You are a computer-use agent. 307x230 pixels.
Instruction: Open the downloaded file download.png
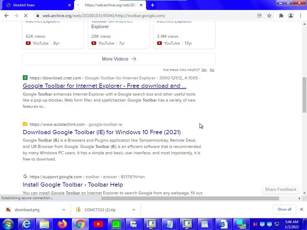click(x=27, y=210)
